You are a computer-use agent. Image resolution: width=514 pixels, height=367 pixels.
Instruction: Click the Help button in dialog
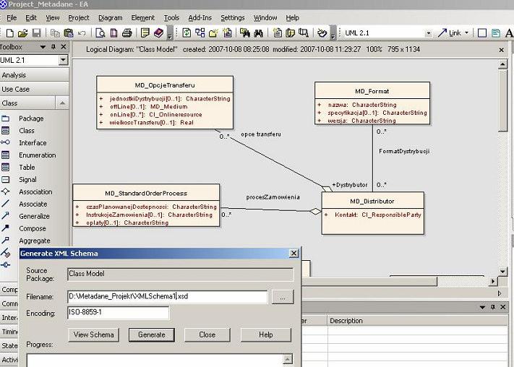click(x=266, y=335)
